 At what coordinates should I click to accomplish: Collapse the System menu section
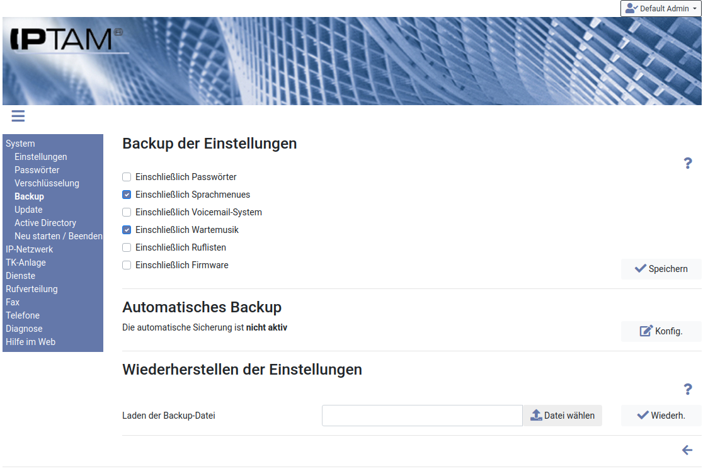20,144
